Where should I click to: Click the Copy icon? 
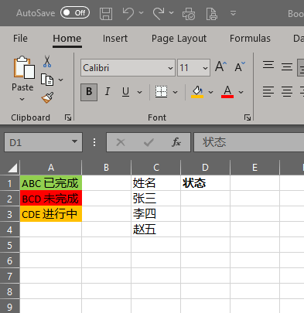point(47,80)
